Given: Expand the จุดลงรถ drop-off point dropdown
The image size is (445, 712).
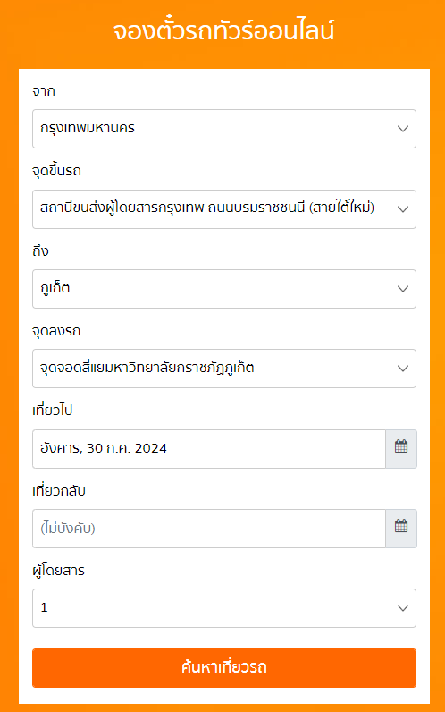Looking at the screenshot, I should point(224,369).
